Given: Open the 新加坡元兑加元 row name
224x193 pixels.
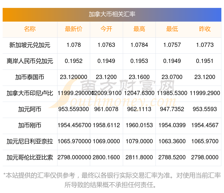Looking at the screenshot, I should [30, 45].
